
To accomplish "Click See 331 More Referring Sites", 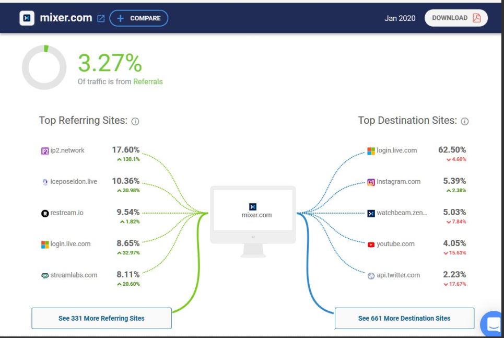I will pyautogui.click(x=101, y=318).
